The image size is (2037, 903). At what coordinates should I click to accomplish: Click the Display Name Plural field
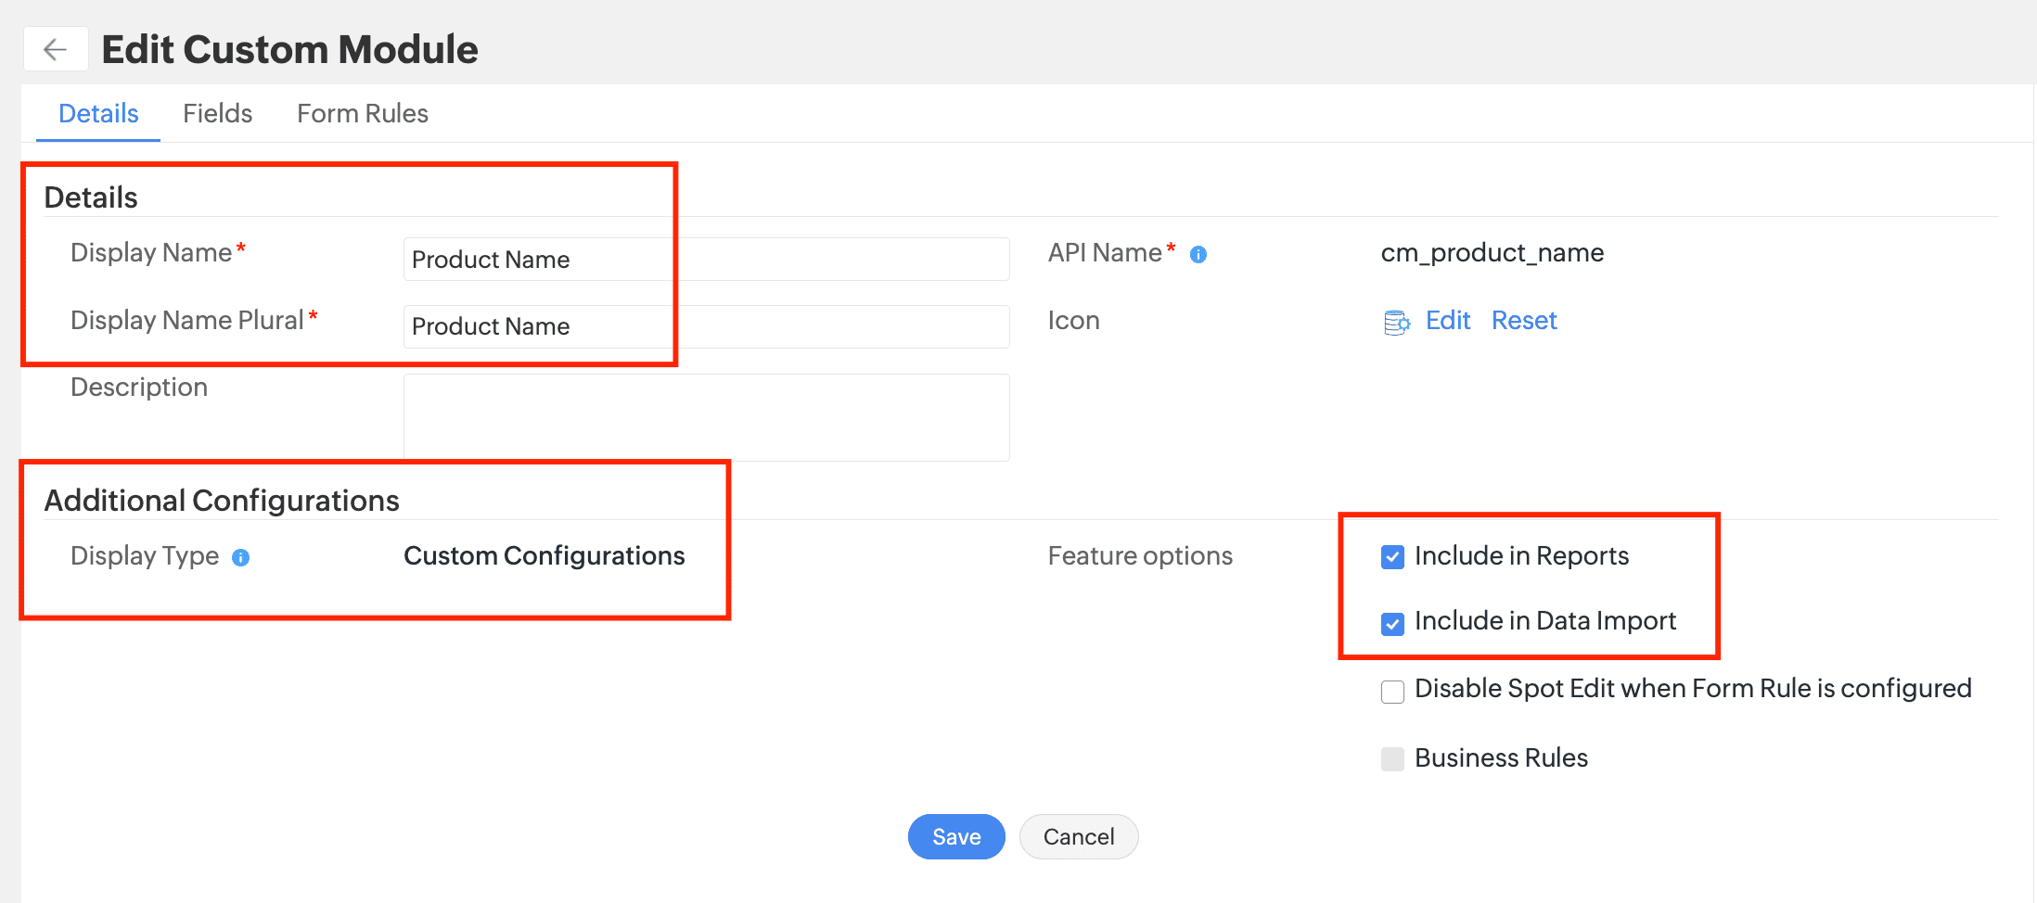point(706,326)
